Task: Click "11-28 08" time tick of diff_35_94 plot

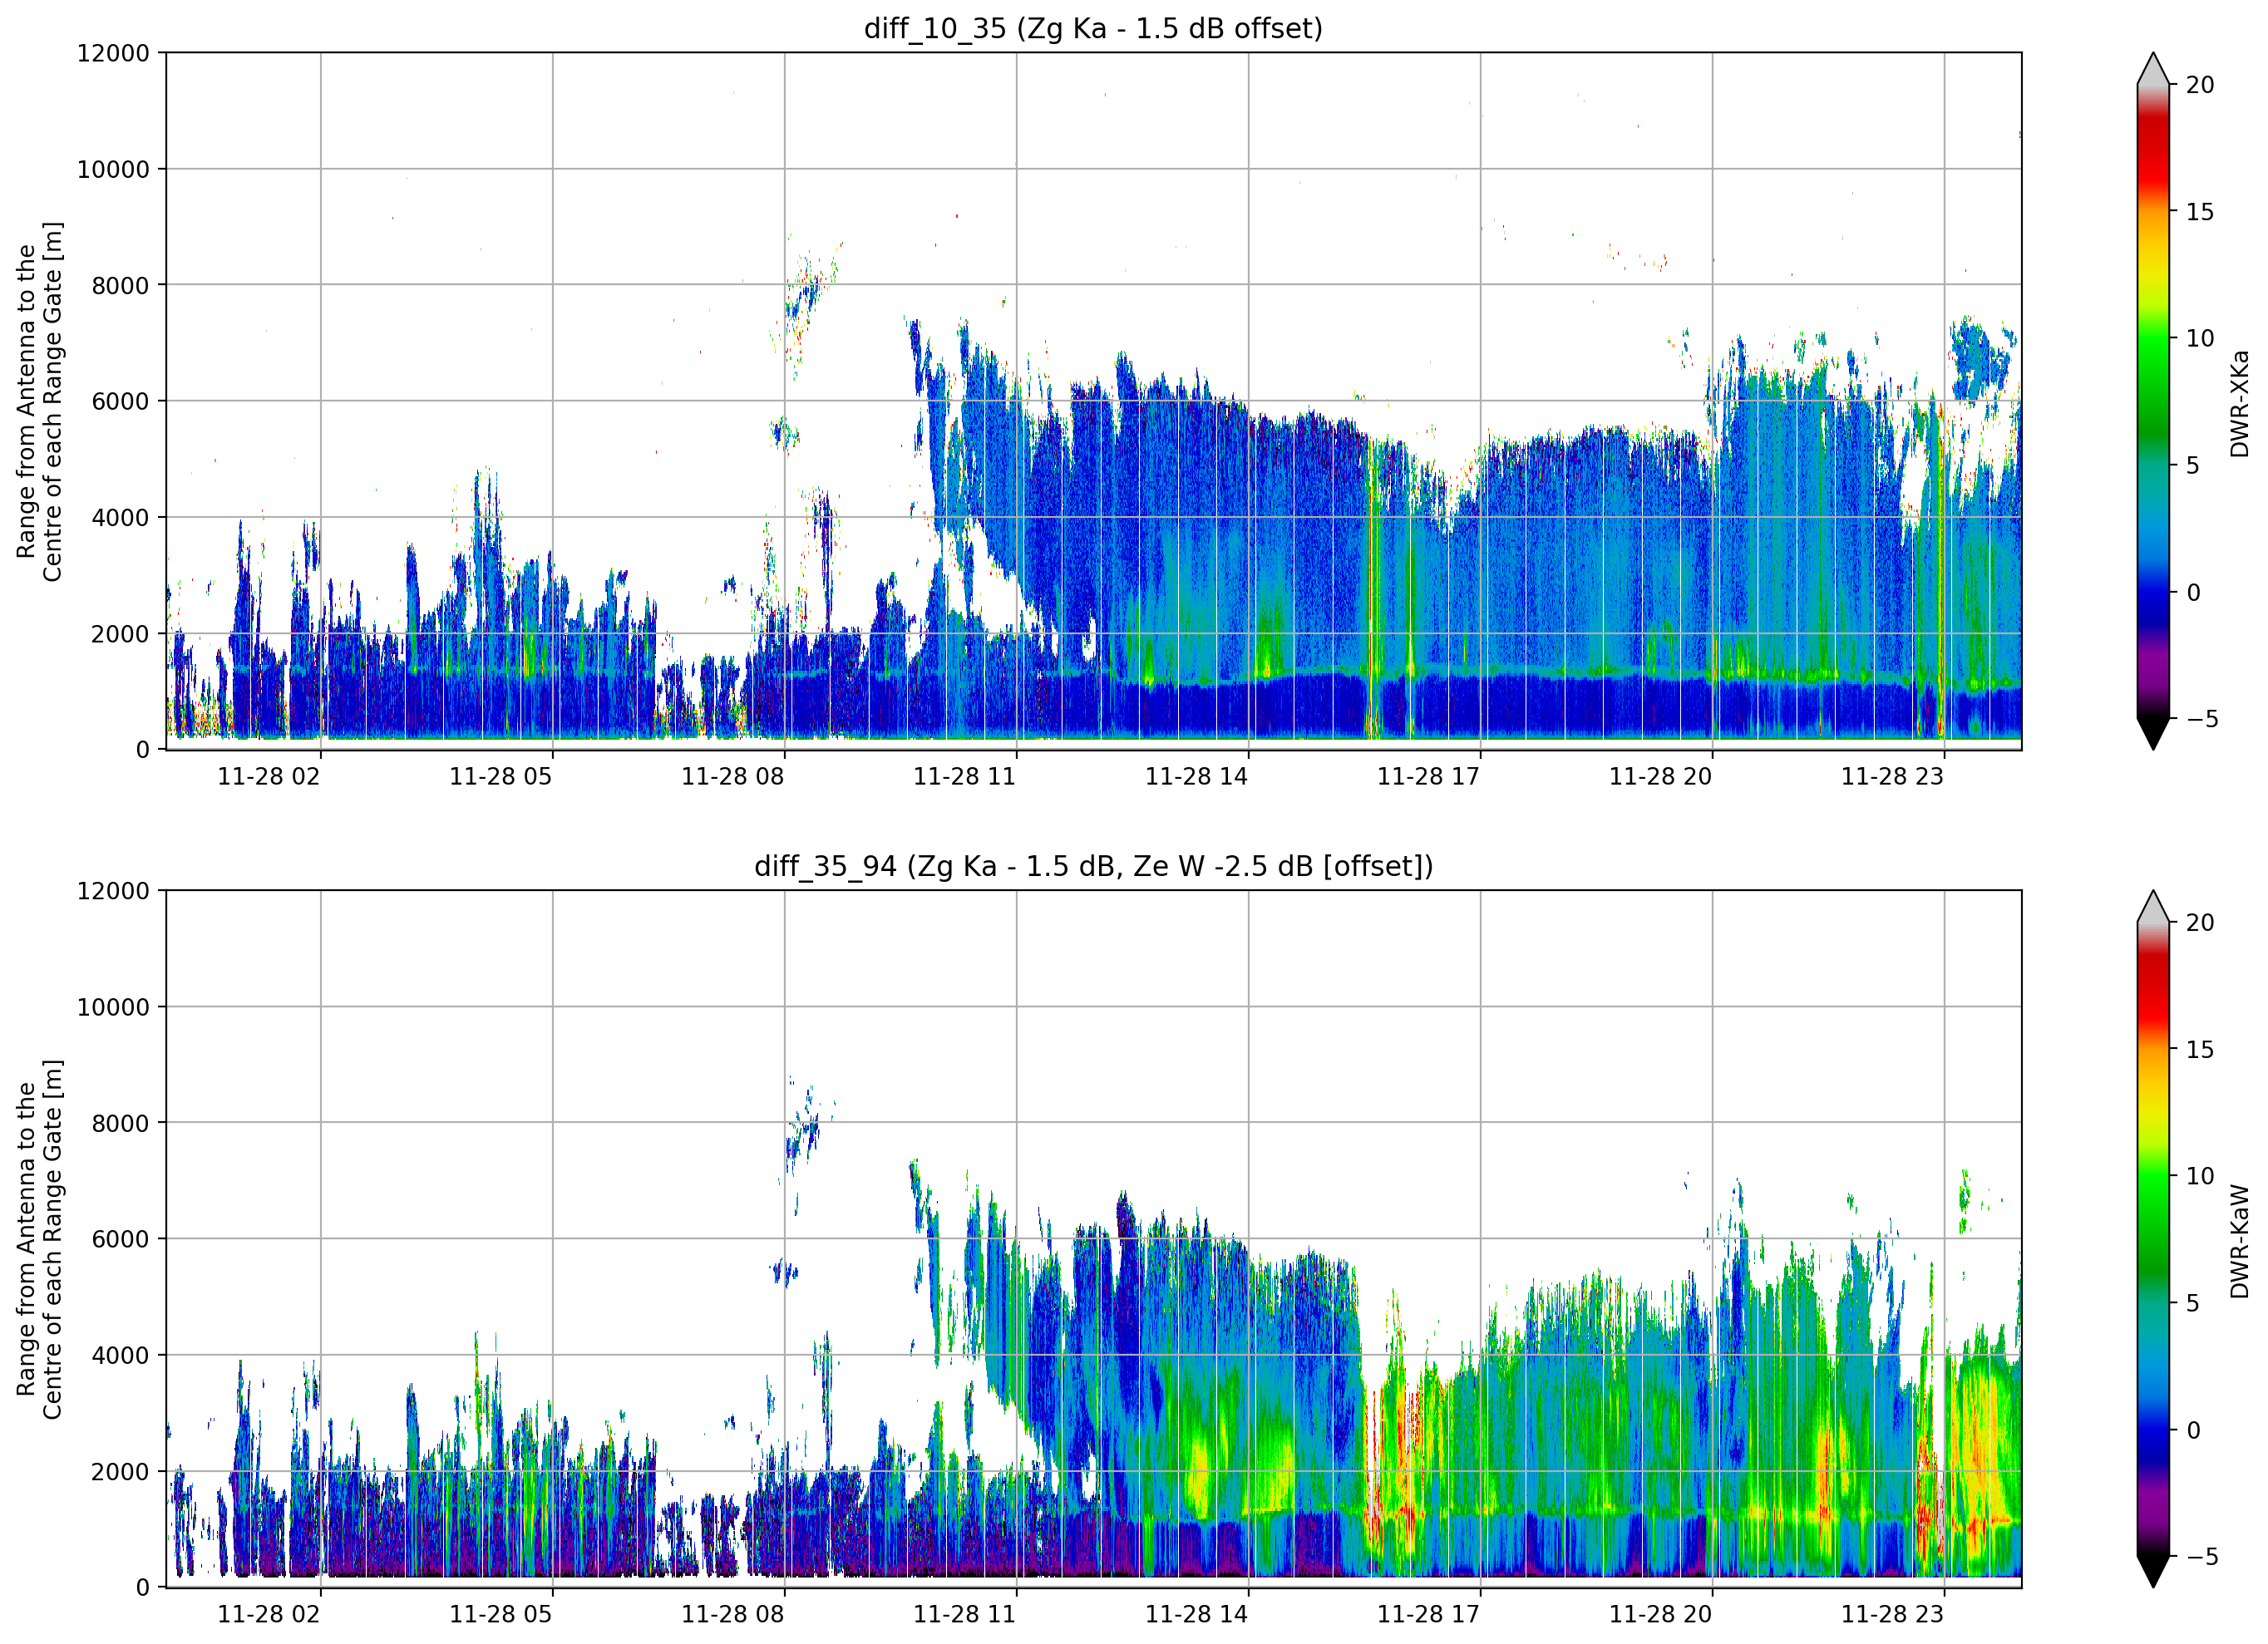Action: pos(733,1615)
